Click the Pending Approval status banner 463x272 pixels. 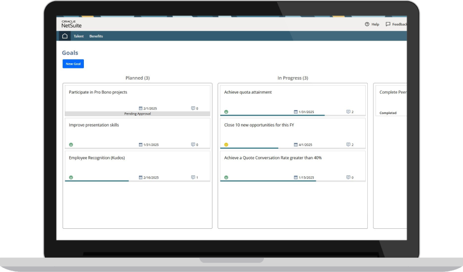[x=137, y=114]
